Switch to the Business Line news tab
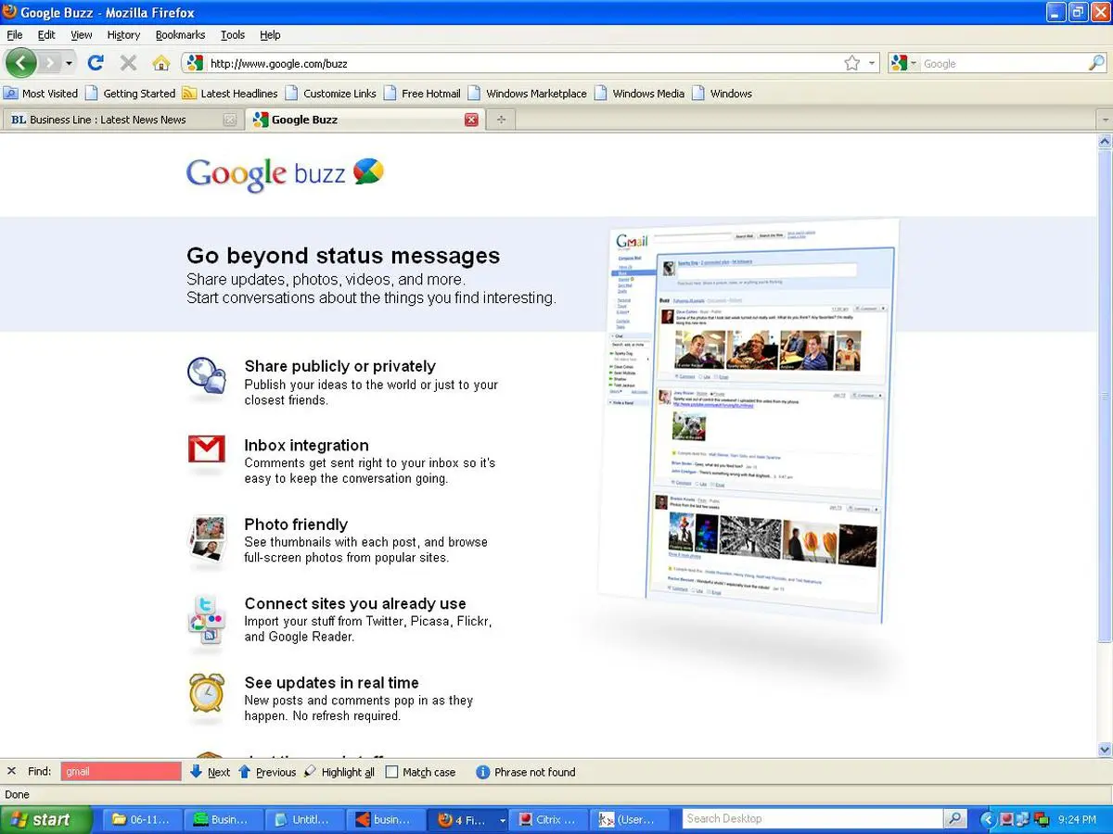Image resolution: width=1113 pixels, height=834 pixels. [122, 120]
